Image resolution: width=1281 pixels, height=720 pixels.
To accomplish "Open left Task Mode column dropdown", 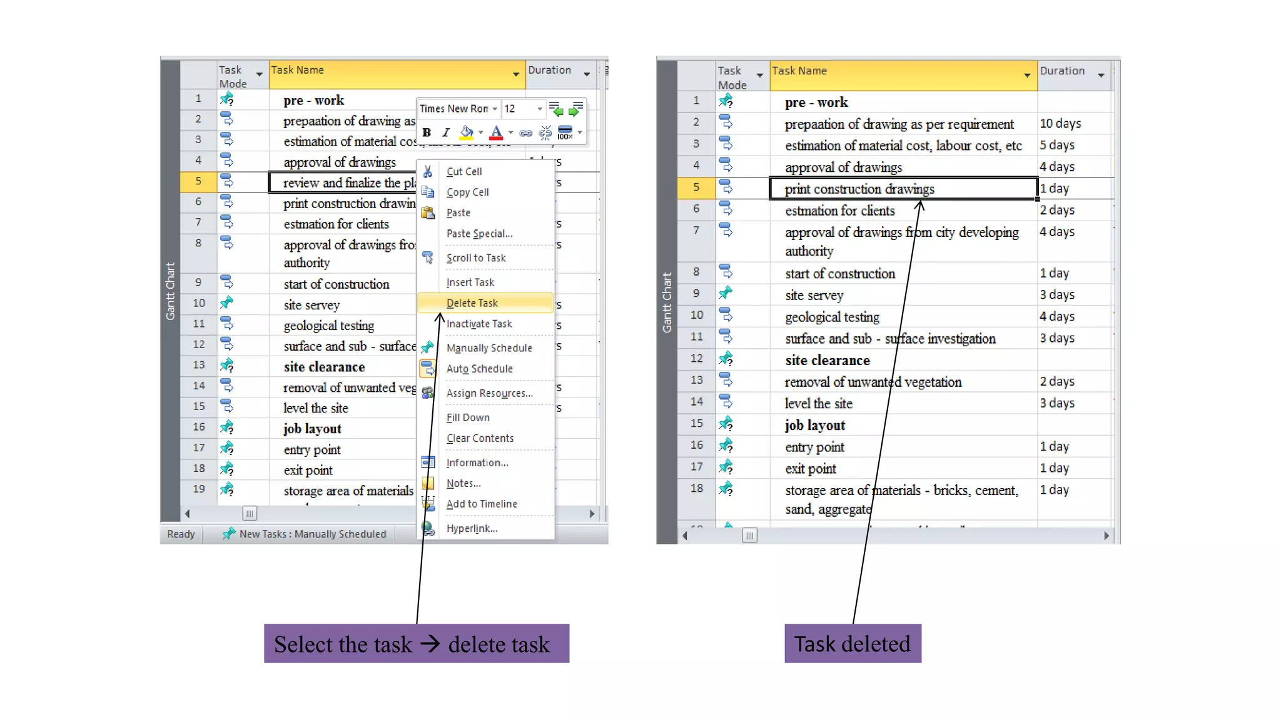I will click(x=259, y=75).
